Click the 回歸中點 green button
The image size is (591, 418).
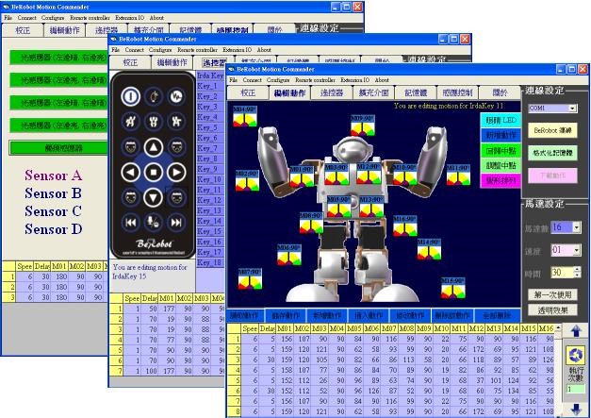pos(501,151)
